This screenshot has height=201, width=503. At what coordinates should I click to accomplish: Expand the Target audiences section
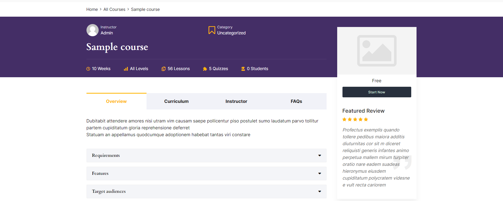pos(206,191)
